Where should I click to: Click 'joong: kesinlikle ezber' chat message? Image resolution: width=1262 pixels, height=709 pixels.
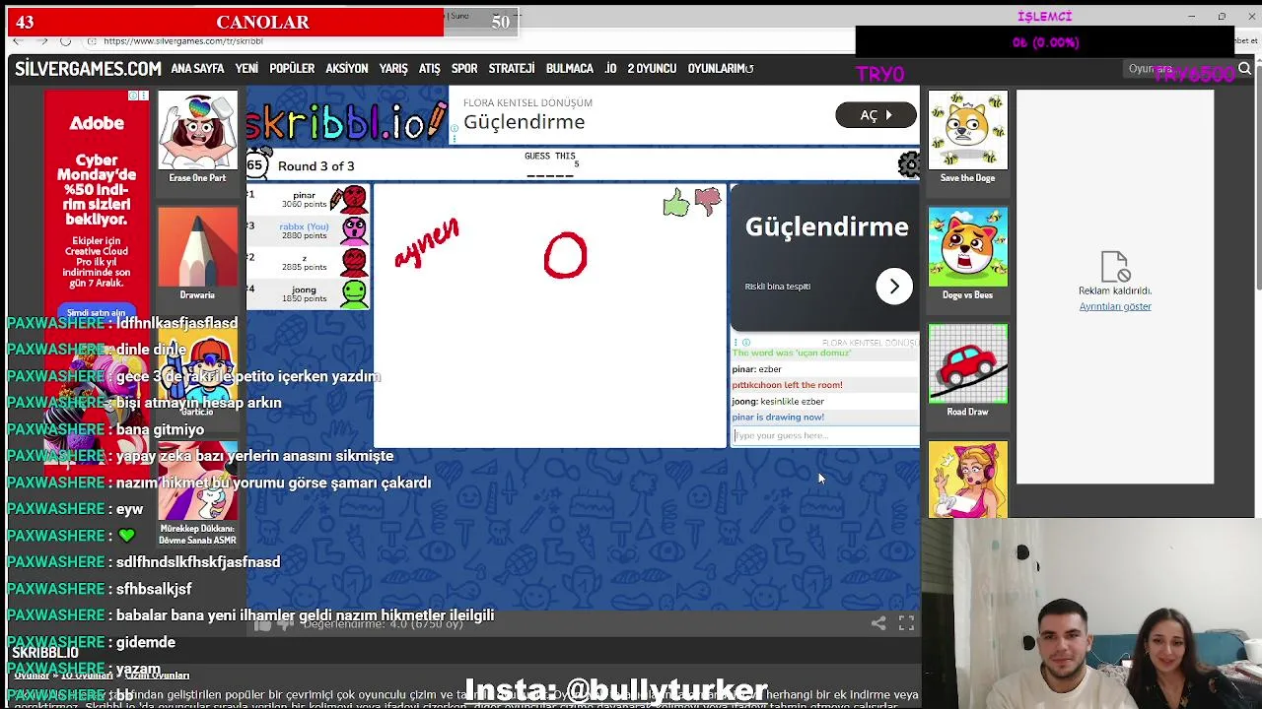[778, 402]
